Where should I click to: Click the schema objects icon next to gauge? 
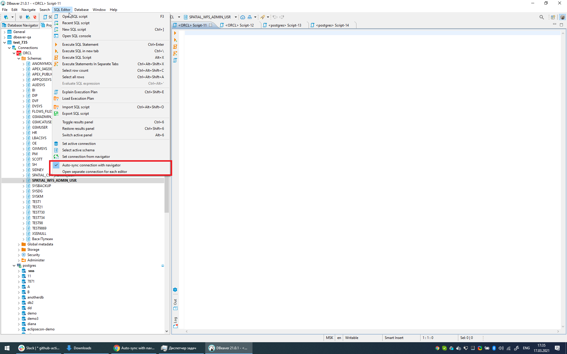coord(250,17)
